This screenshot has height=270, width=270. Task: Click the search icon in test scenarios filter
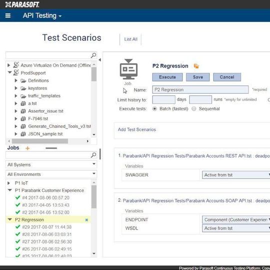93,55
